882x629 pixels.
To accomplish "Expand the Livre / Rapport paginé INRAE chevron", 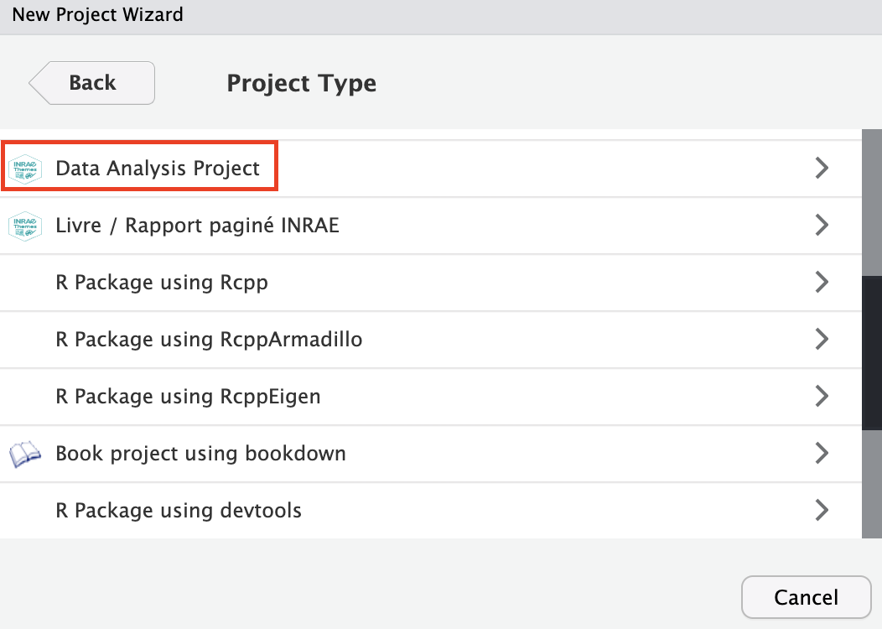I will tap(822, 226).
